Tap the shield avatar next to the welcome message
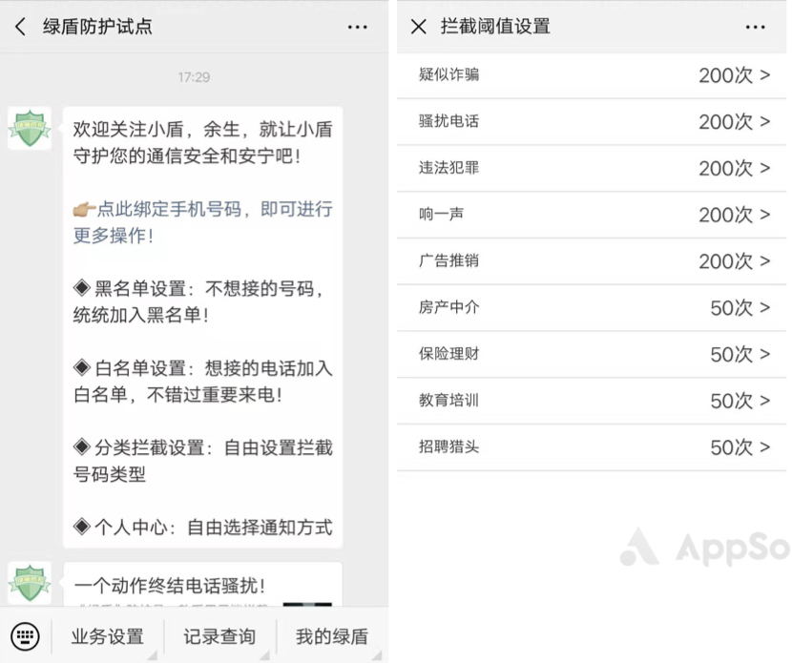The image size is (792, 663). (x=29, y=129)
